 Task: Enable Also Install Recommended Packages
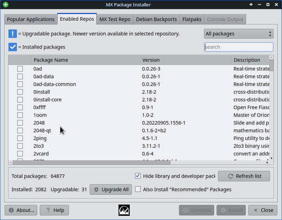[x=138, y=189]
